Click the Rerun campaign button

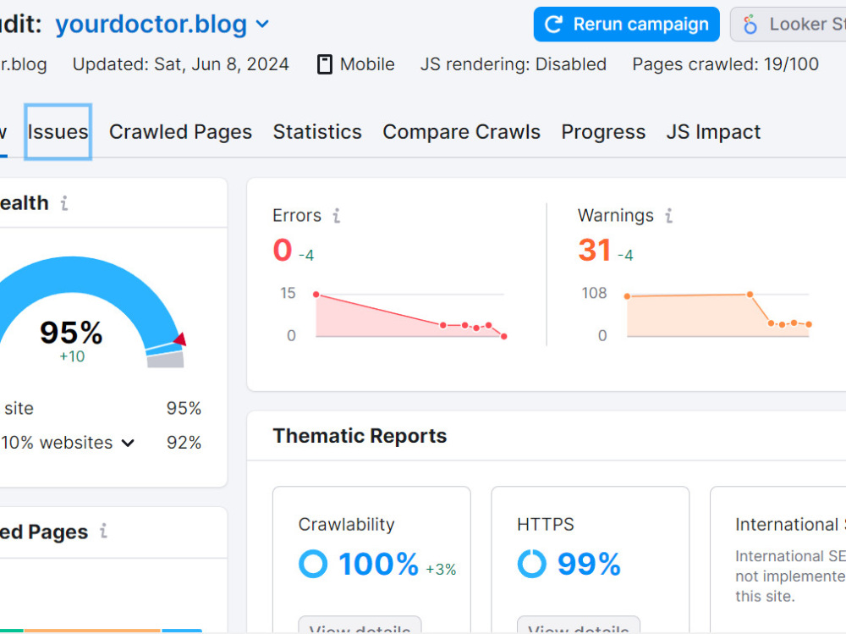coord(626,25)
